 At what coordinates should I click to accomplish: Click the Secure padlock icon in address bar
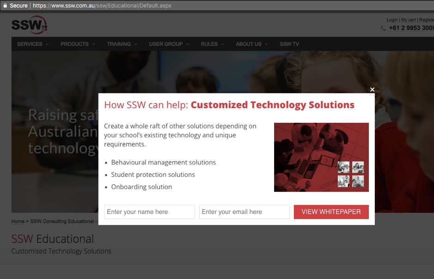tap(4, 6)
